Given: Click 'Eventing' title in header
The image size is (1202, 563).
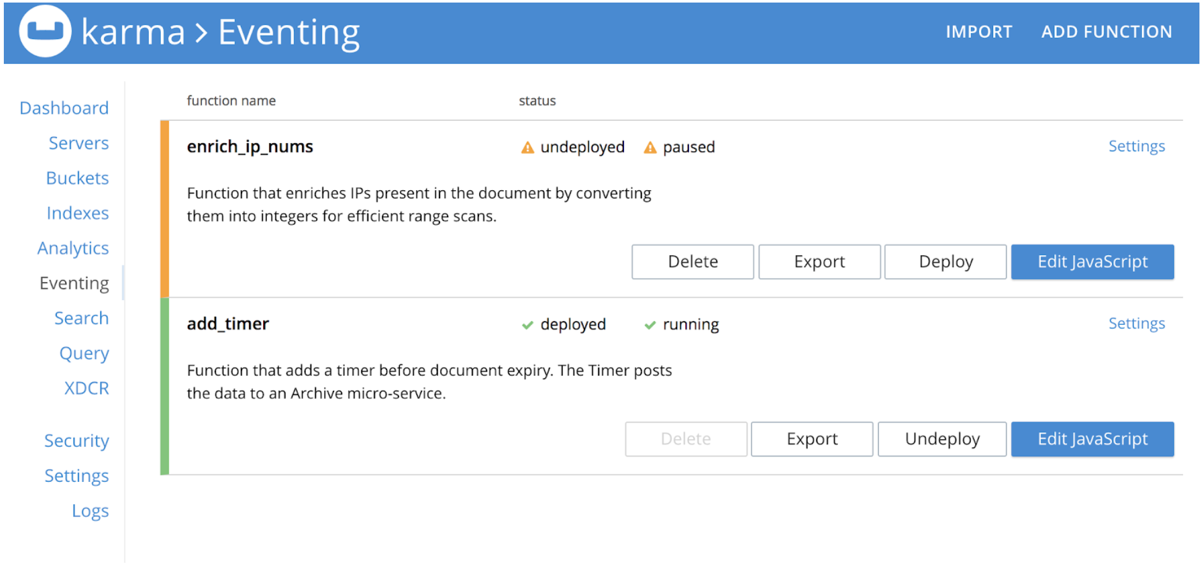Looking at the screenshot, I should pos(289,33).
